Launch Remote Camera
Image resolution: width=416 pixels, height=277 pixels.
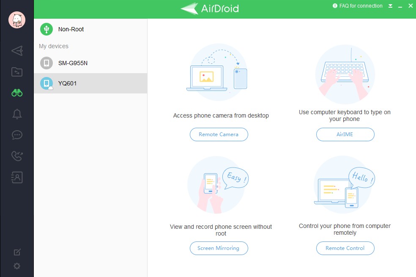click(219, 134)
